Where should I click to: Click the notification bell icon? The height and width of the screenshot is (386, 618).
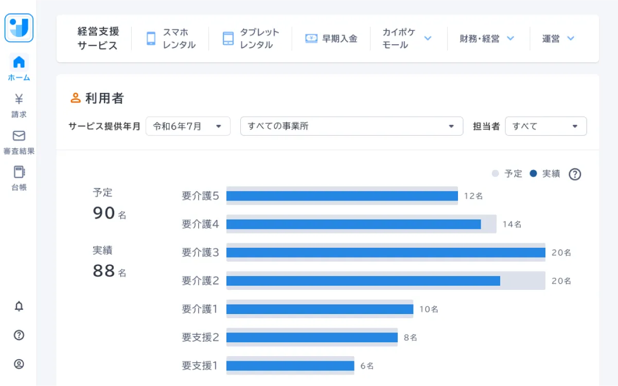[19, 306]
